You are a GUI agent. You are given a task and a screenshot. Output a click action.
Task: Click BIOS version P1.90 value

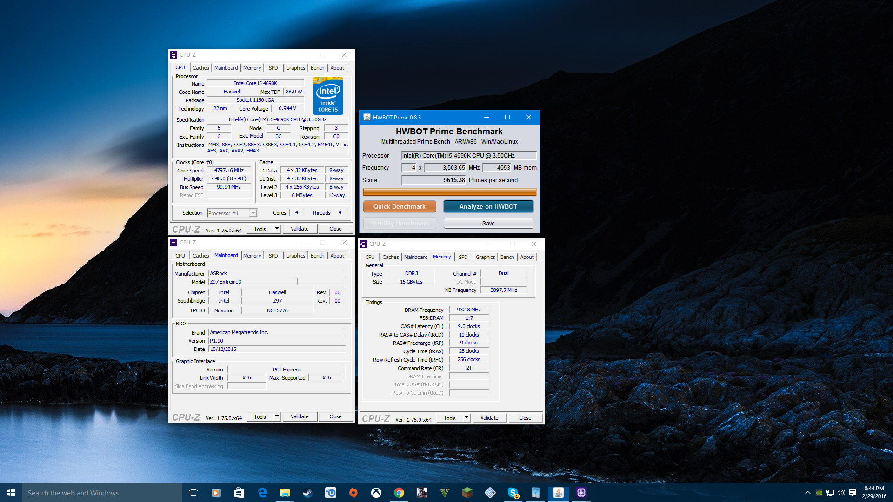click(277, 341)
